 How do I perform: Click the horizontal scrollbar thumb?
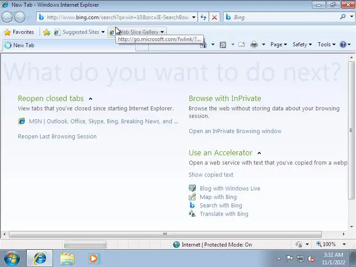tap(165, 234)
